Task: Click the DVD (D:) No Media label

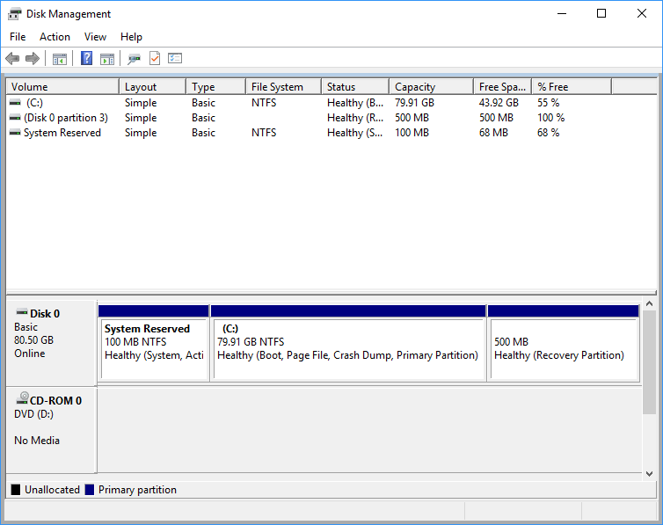Action: [x=51, y=430]
